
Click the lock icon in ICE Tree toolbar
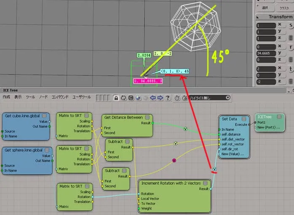[116, 98]
